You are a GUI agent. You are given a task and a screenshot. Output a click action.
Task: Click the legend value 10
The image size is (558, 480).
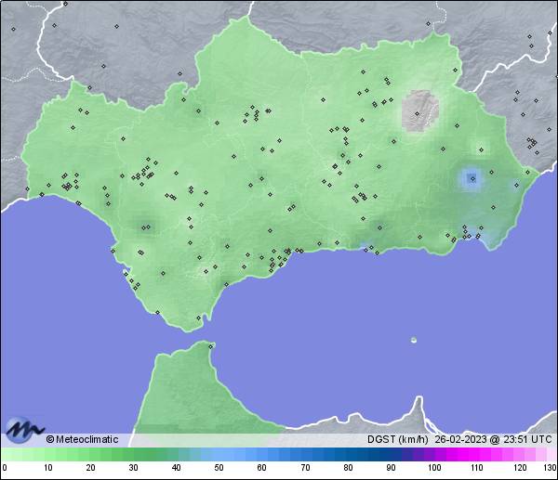pyautogui.click(x=48, y=468)
